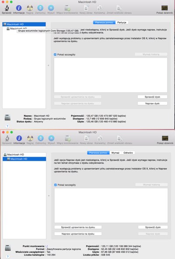This screenshot has height=259, width=175.
Task: Open Informacje in bottom window toolbar
Action: point(19,138)
